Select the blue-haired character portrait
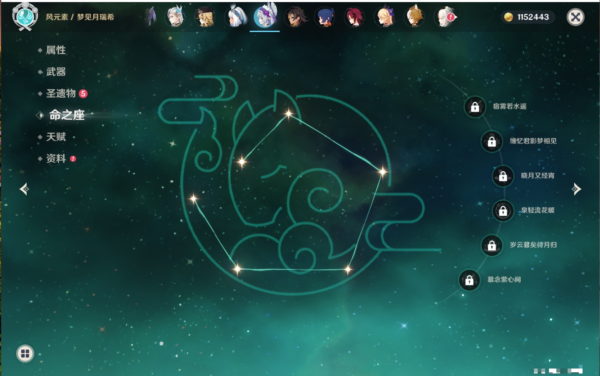This screenshot has width=600, height=376. point(325,17)
